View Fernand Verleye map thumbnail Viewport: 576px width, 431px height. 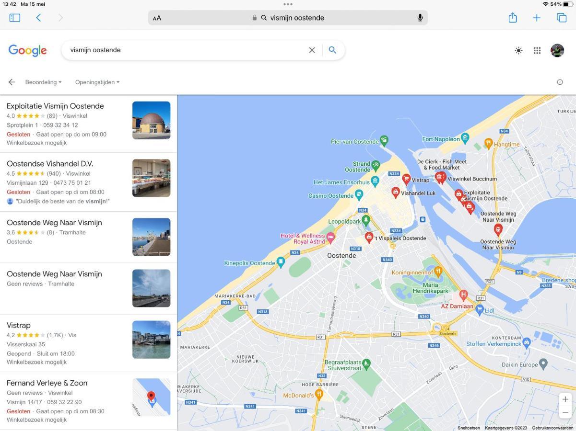pyautogui.click(x=152, y=397)
